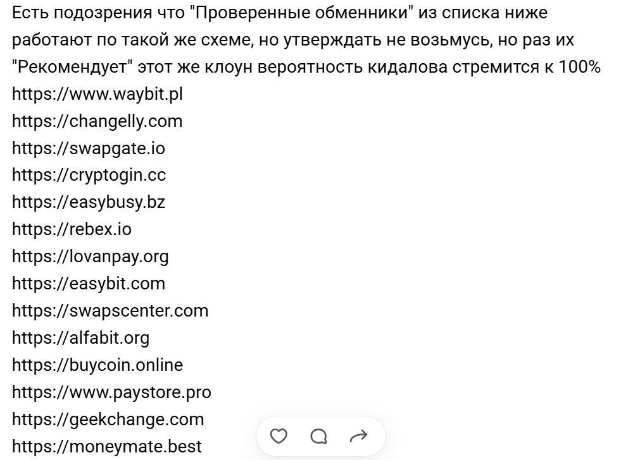
Task: Click the share arrow icon
Action: (x=359, y=437)
